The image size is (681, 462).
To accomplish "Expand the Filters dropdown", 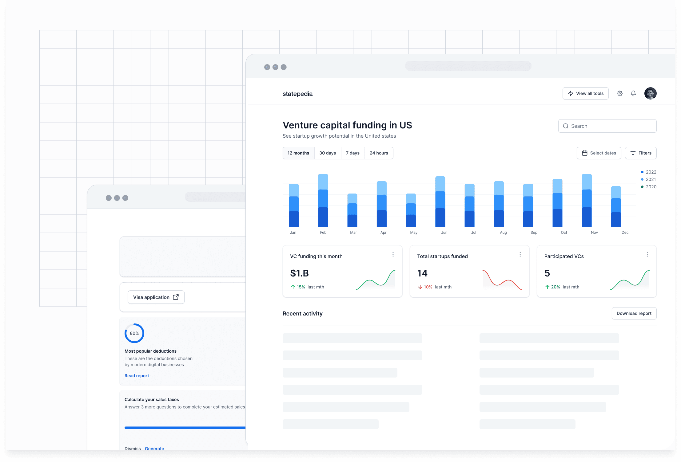I will 640,153.
